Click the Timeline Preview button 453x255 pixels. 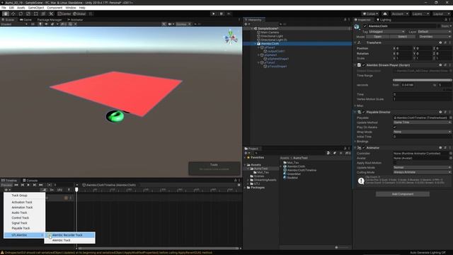[6, 185]
